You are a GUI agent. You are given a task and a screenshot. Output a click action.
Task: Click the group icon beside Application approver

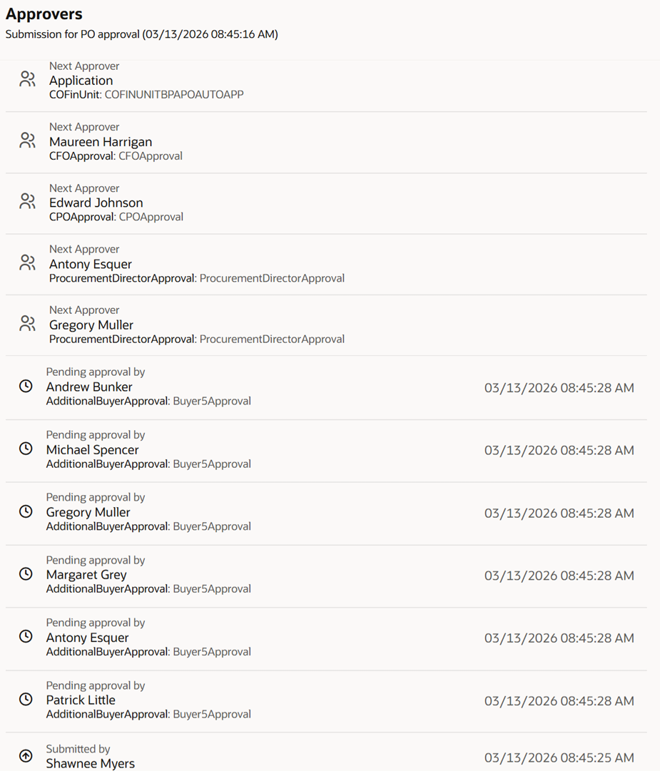(27, 79)
